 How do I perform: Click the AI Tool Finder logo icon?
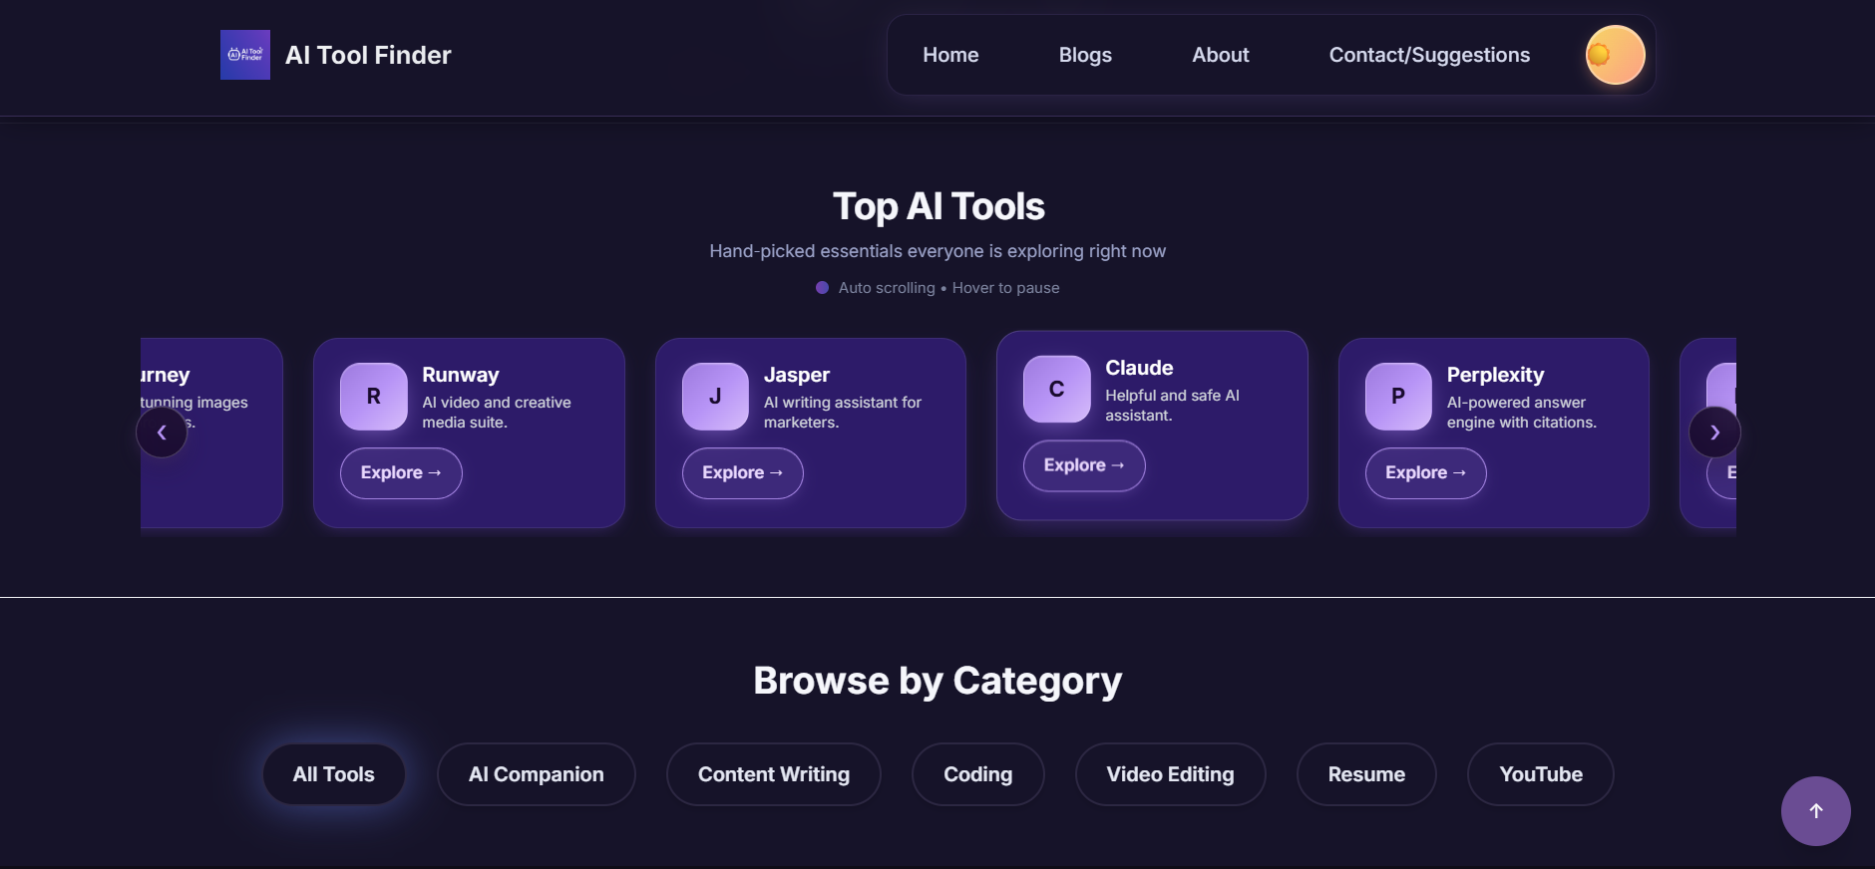point(245,55)
